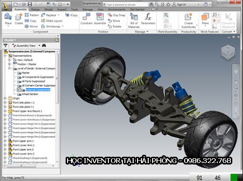Select the Mirror tool
The height and width of the screenshot is (181, 243).
pos(31,26)
